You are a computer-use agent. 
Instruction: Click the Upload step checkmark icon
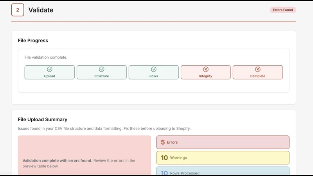[50, 69]
